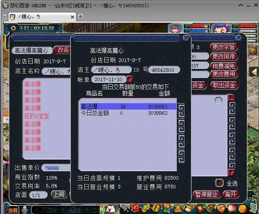Click the 税费减免 button
Image resolution: width=259 pixels, height=214 pixels.
pyautogui.click(x=223, y=66)
